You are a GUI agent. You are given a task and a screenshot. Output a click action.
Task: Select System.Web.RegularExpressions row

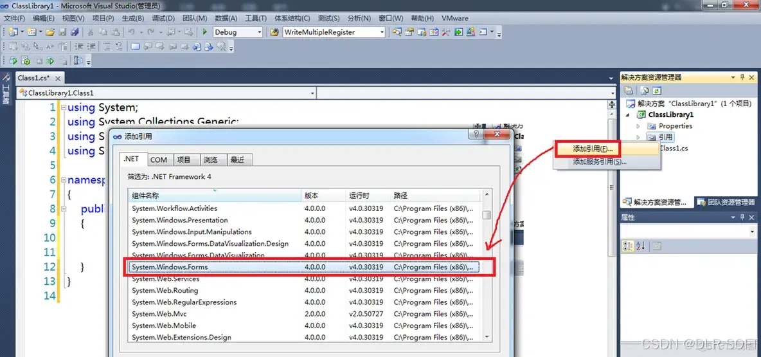point(304,302)
